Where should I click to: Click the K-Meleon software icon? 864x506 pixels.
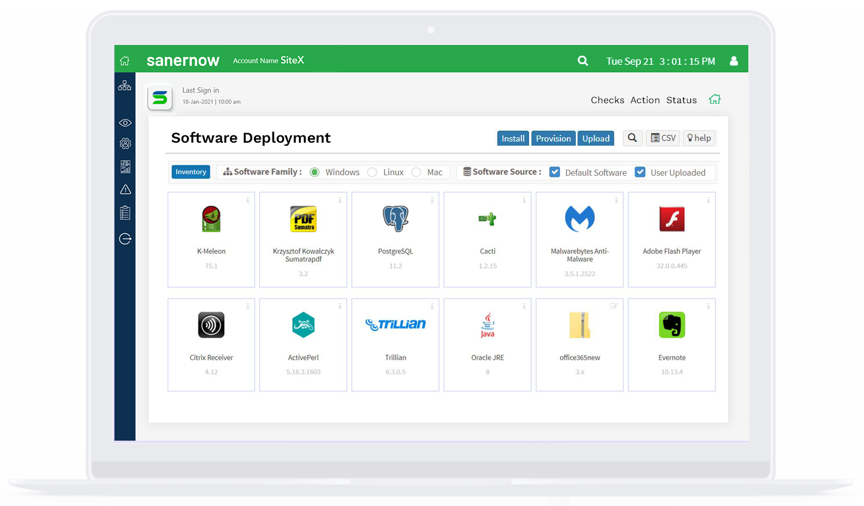[211, 219]
